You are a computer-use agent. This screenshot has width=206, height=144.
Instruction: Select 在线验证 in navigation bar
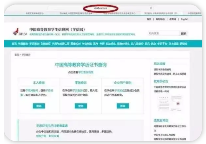(x=46, y=44)
